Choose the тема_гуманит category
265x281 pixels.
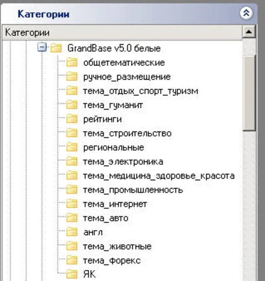point(113,105)
